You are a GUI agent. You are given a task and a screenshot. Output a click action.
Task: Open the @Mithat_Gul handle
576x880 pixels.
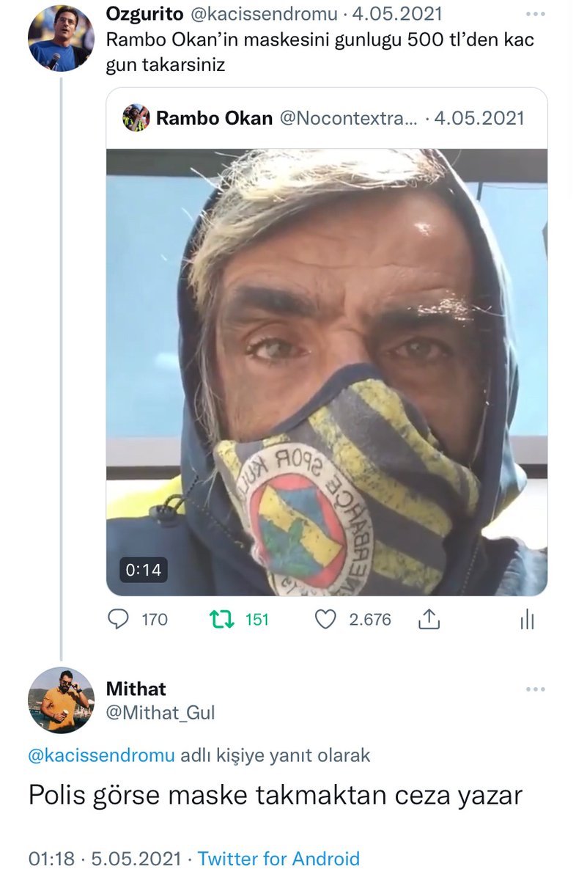point(160,712)
